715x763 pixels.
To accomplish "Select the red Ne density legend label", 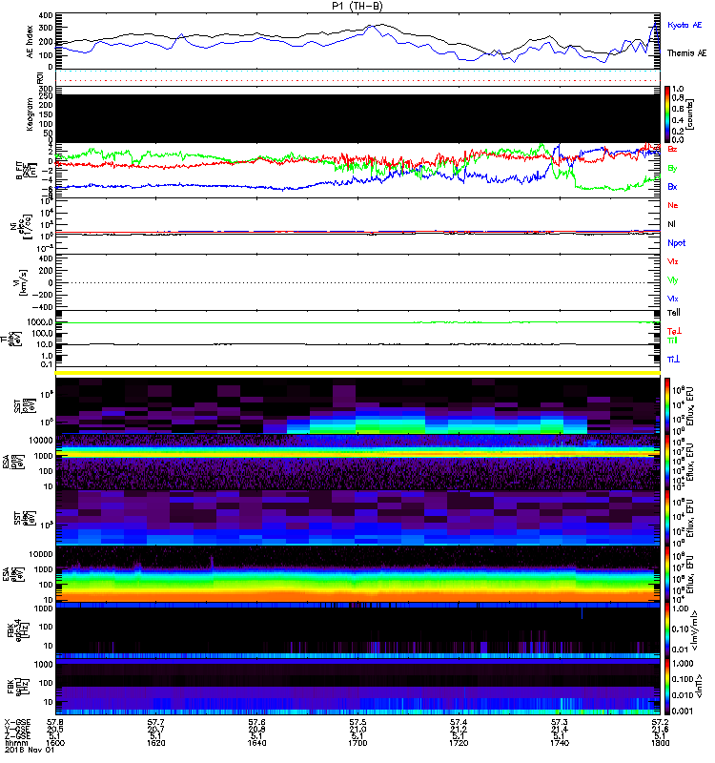I will click(673, 205).
